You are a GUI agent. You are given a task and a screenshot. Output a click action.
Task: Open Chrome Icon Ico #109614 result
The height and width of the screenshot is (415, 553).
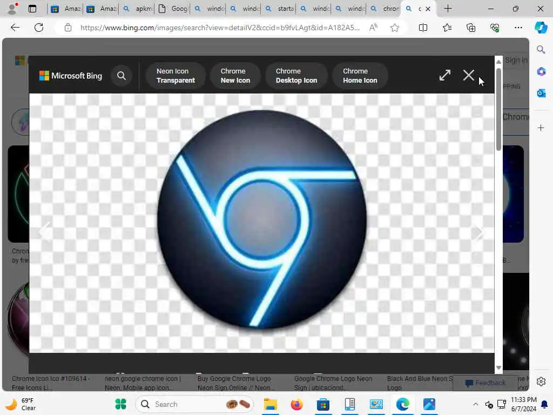pos(51,383)
